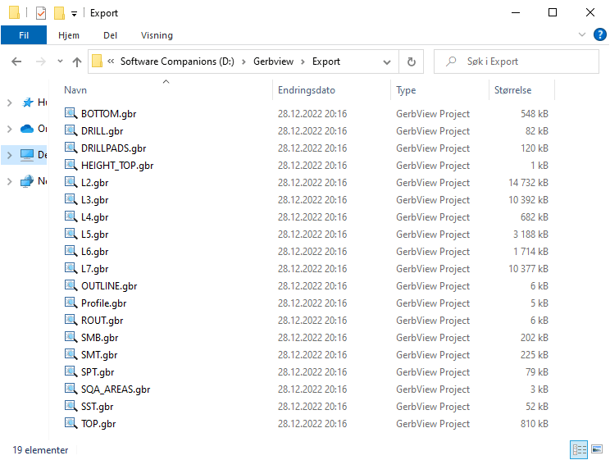
Task: Click the HEIGHT_TOP.gbr file icon
Action: click(71, 165)
